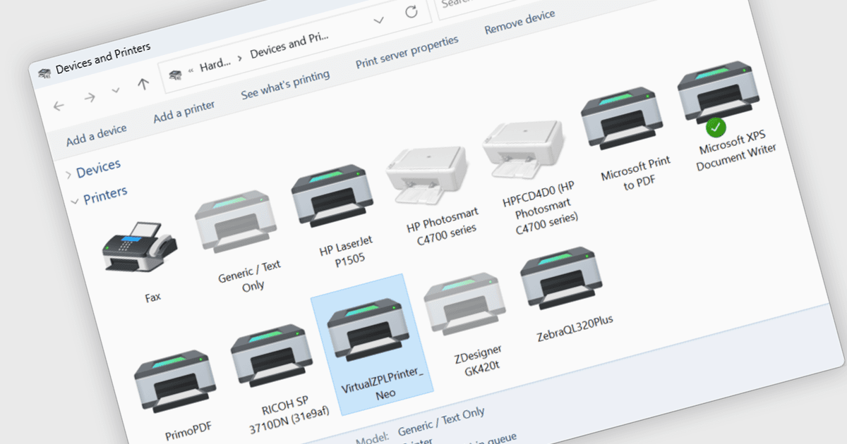The height and width of the screenshot is (444, 847).
Task: Go forward with the right arrow button
Action: click(x=90, y=98)
